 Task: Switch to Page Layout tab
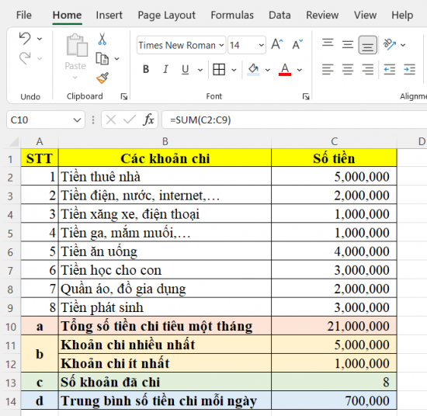(166, 15)
